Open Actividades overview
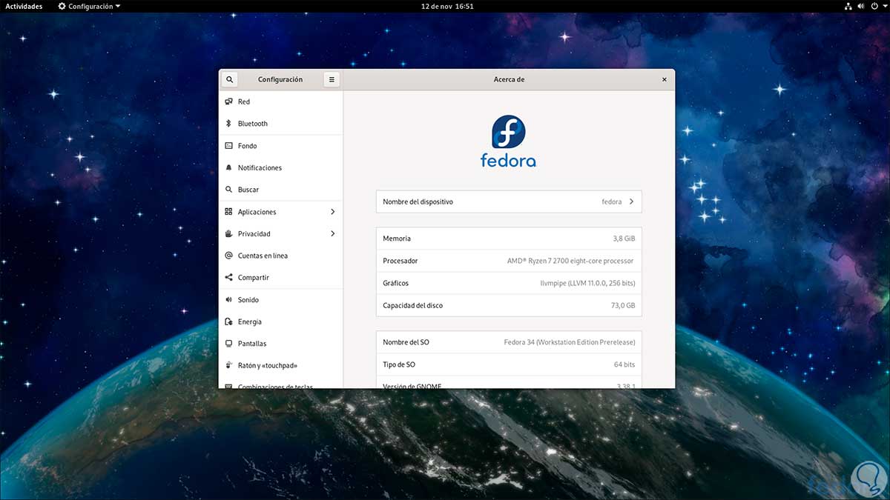Image resolution: width=890 pixels, height=500 pixels. tap(24, 6)
